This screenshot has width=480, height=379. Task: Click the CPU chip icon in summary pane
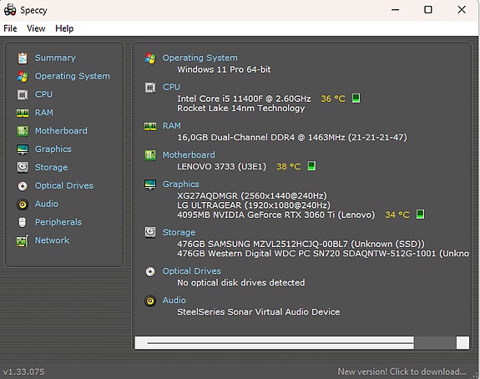(x=150, y=88)
